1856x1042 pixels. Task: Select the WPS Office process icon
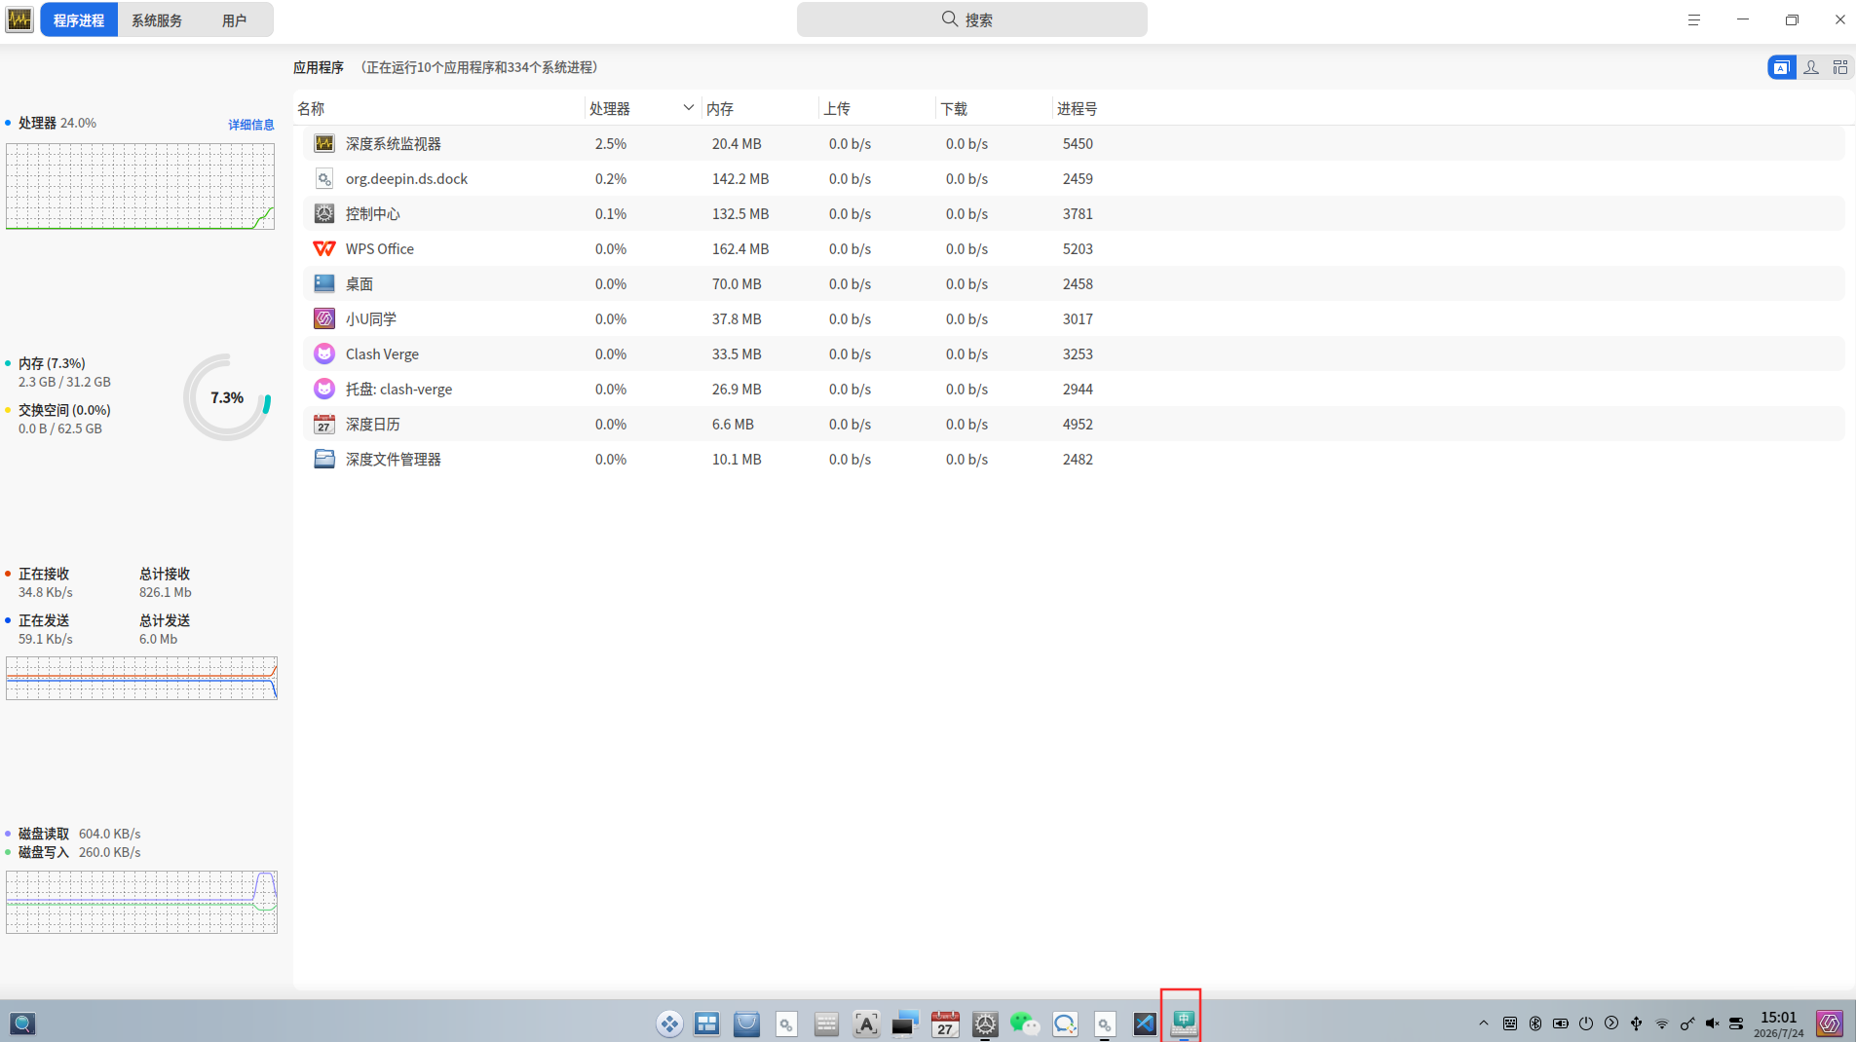click(324, 248)
